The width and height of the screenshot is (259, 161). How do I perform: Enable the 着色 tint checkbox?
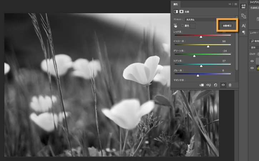pos(183,25)
